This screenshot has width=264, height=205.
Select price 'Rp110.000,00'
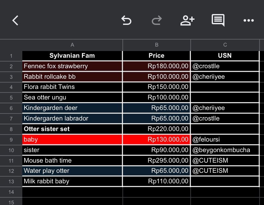pos(157,181)
